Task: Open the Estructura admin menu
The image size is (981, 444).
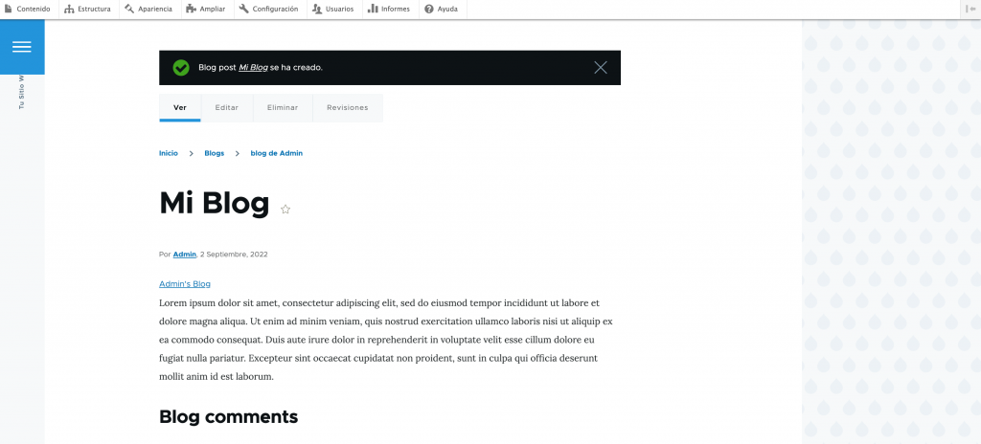Action: pyautogui.click(x=87, y=9)
